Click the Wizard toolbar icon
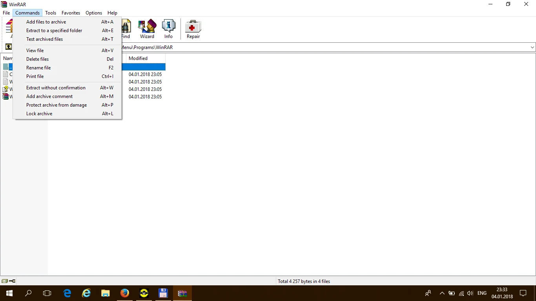The height and width of the screenshot is (301, 536). point(147,29)
